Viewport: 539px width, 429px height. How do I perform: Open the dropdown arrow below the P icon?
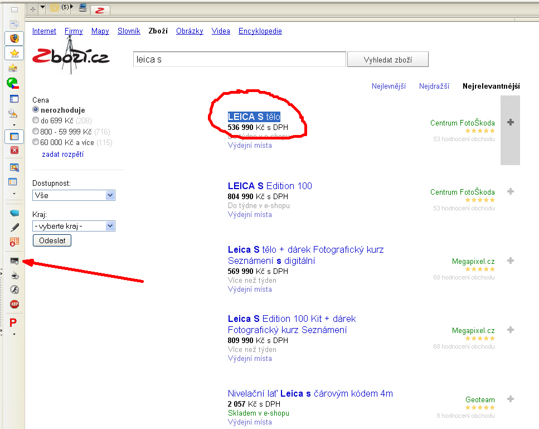point(14,334)
